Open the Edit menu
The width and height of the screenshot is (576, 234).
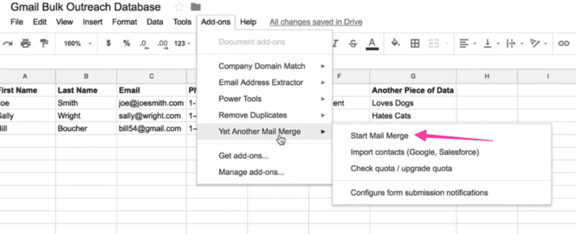click(40, 22)
